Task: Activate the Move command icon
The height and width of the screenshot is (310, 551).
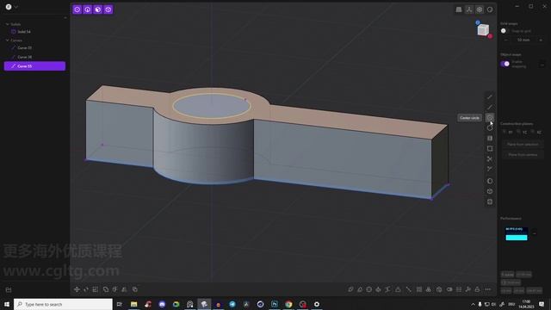Action: click(77, 289)
